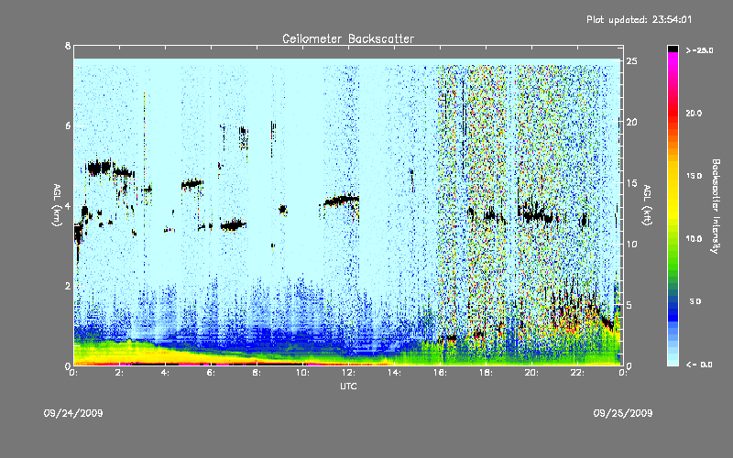Click the "8" tick on km axis
Screen dimensions: 733x458
click(x=68, y=46)
